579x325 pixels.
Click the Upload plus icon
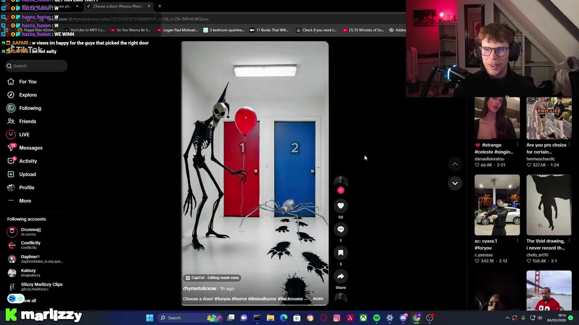coord(11,174)
